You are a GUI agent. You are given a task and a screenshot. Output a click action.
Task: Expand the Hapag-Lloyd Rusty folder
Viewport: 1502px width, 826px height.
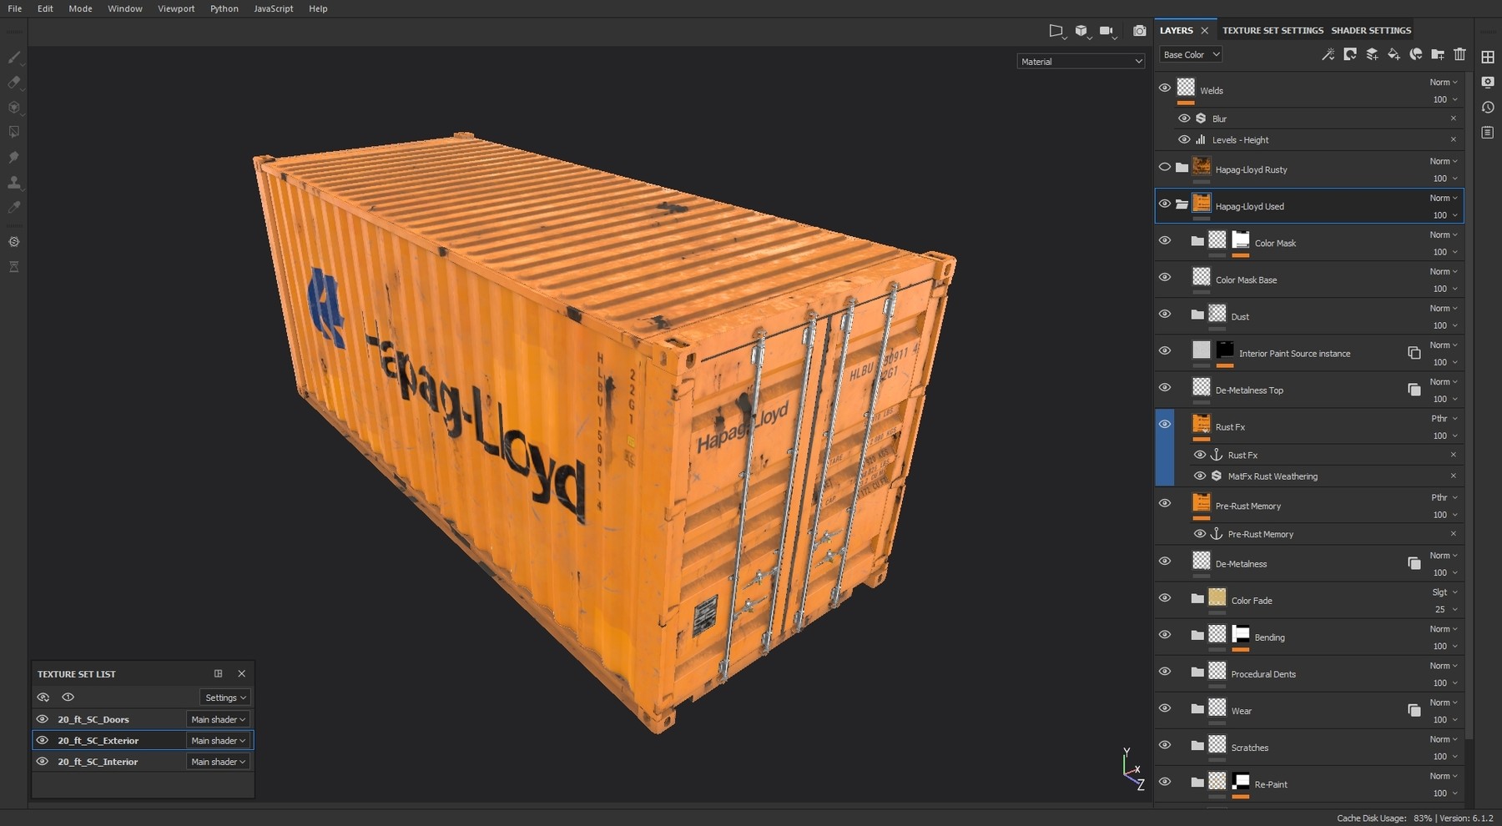1182,167
